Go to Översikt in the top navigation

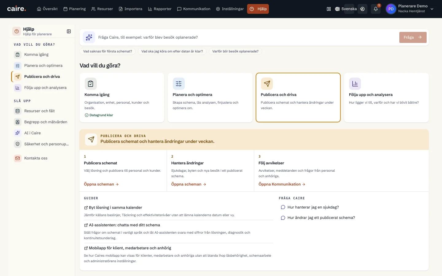[x=47, y=9]
